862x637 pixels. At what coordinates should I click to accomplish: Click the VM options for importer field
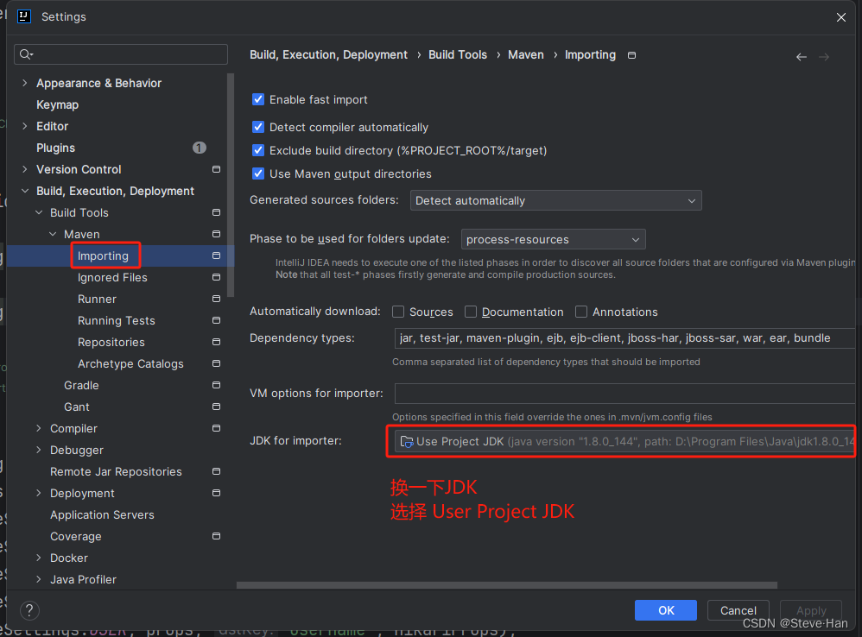coord(624,394)
